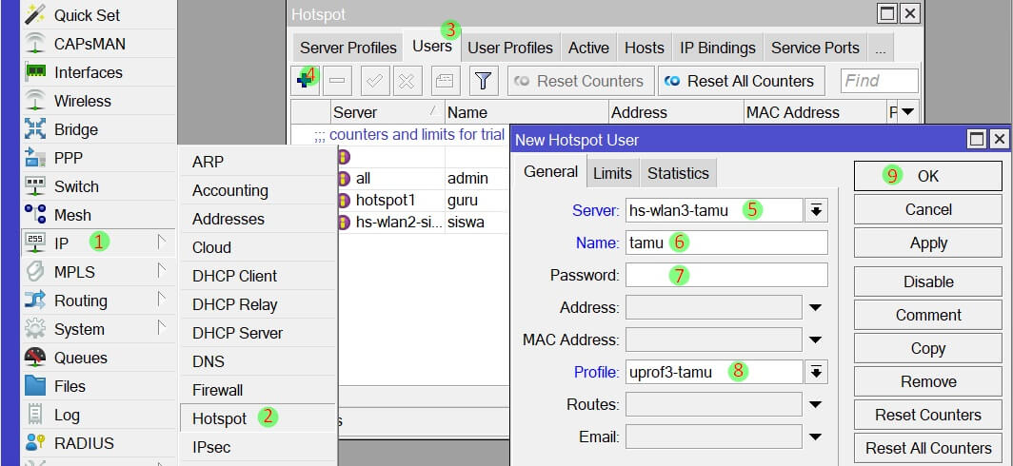Open Interfaces in the sidebar
The height and width of the screenshot is (466, 1013).
pyautogui.click(x=88, y=72)
